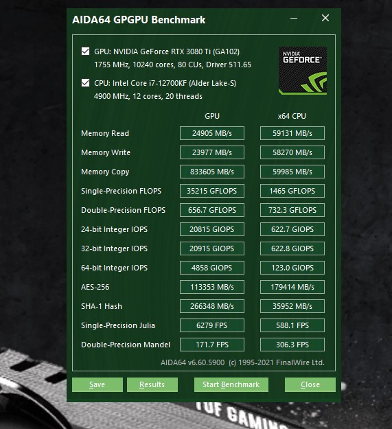392x429 pixels.
Task: Click the Double-Precision Mandel label
Action: point(126,345)
